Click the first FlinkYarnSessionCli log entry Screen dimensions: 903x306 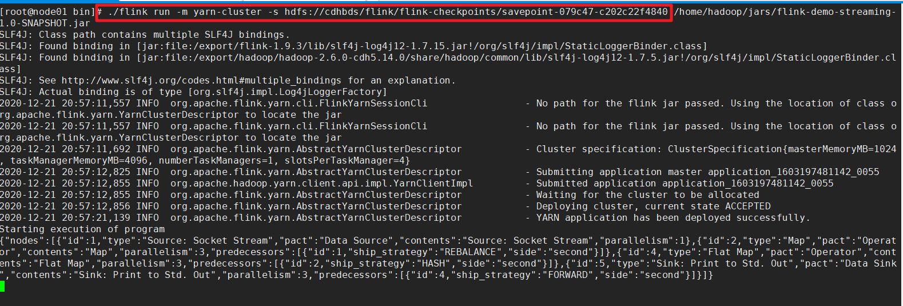pyautogui.click(x=448, y=109)
